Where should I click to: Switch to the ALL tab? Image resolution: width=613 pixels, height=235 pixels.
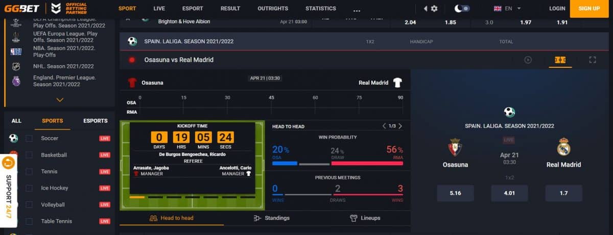[16, 121]
